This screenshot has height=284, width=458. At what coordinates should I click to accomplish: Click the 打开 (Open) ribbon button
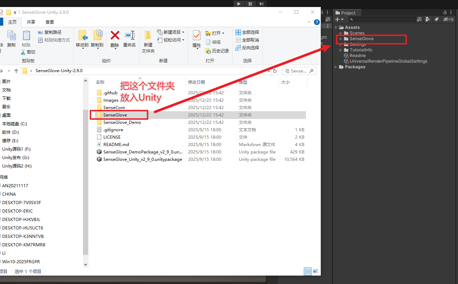click(x=215, y=33)
